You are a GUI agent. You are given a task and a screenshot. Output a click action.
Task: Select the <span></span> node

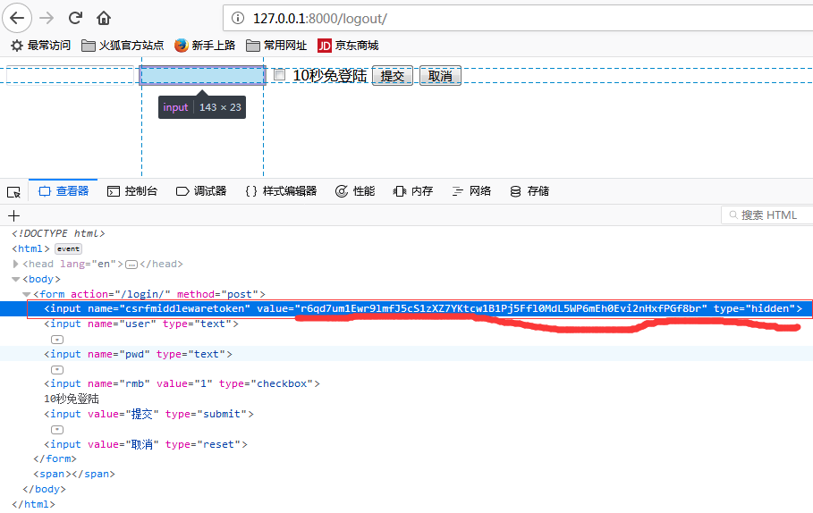coord(74,475)
